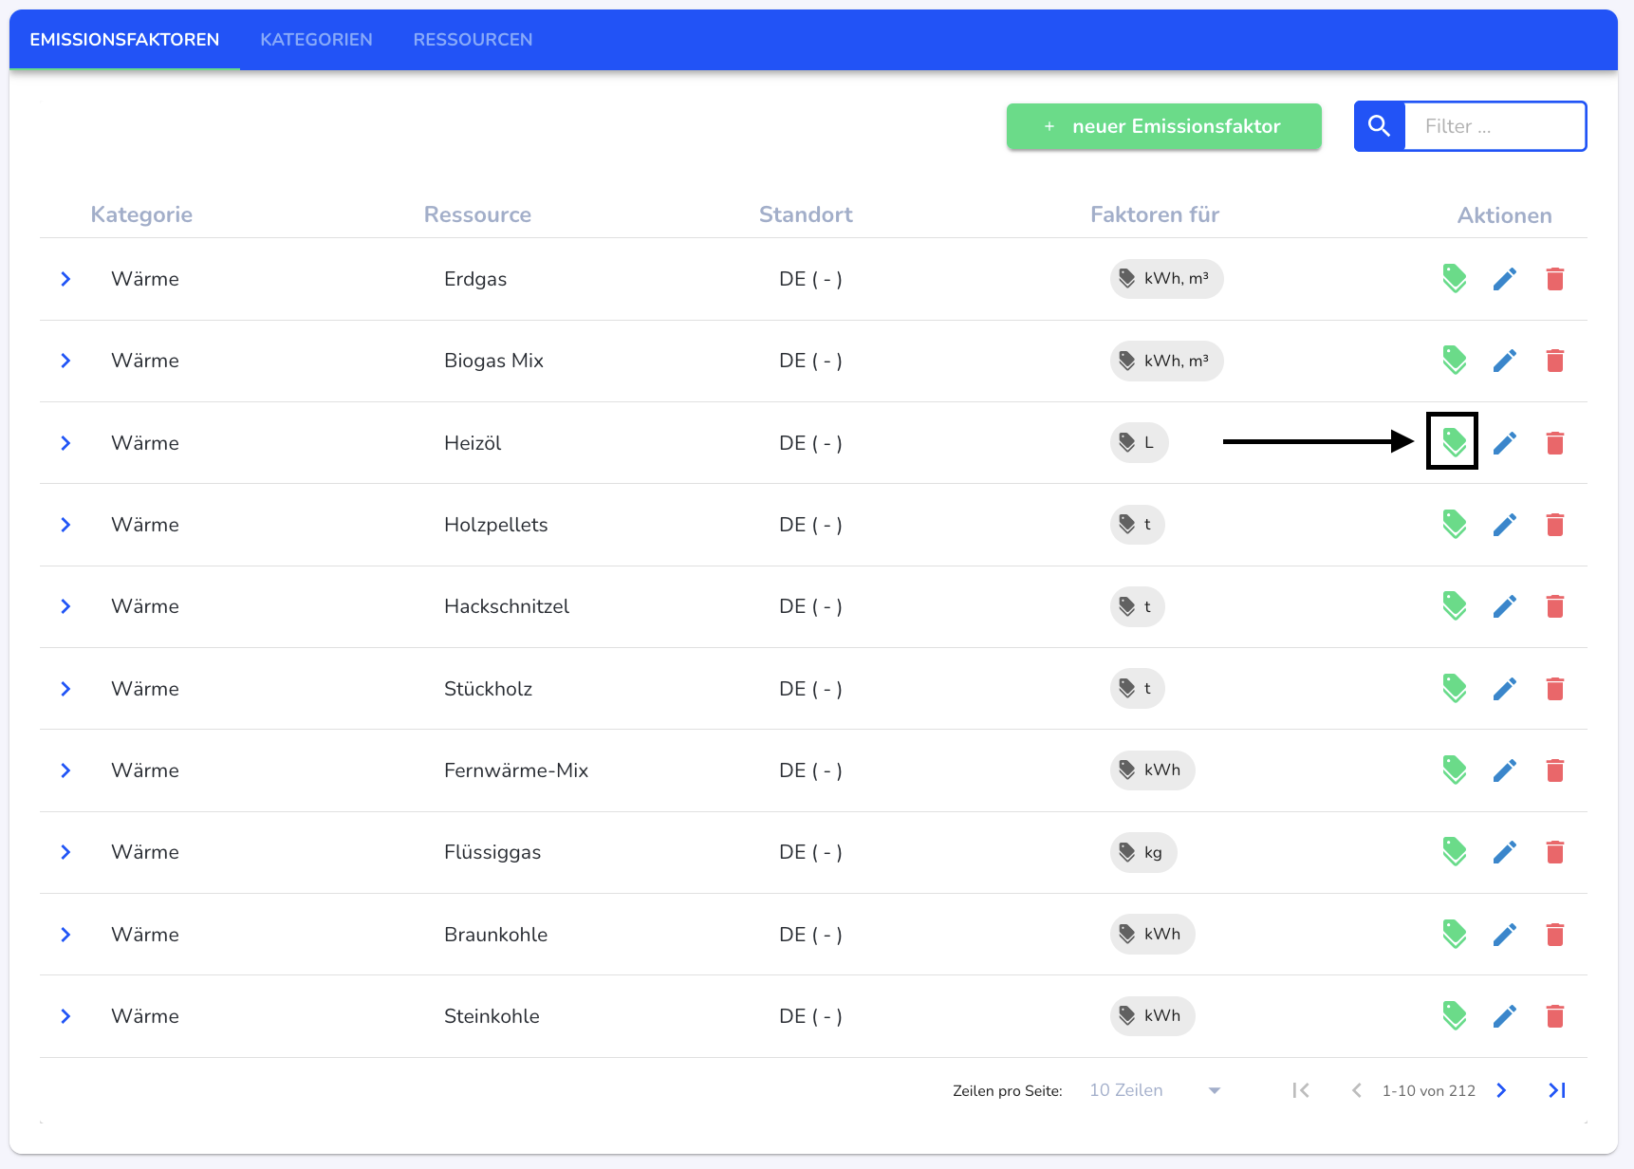
Task: Edit the Erdgas emission factor
Action: pos(1504,279)
